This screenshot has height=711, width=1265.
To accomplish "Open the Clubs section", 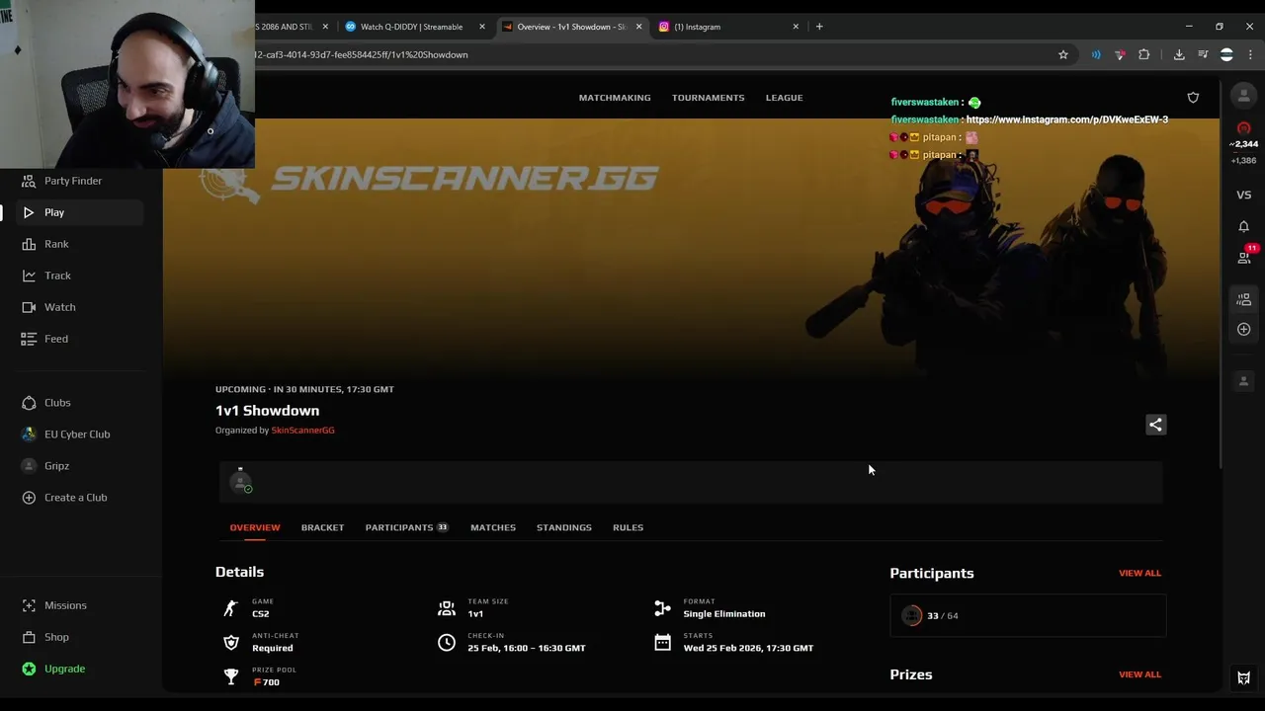I will (57, 403).
